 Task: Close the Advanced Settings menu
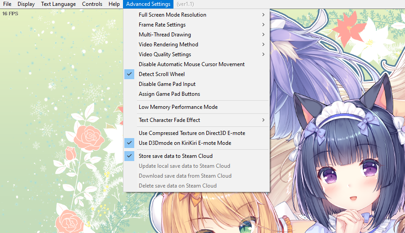148,4
